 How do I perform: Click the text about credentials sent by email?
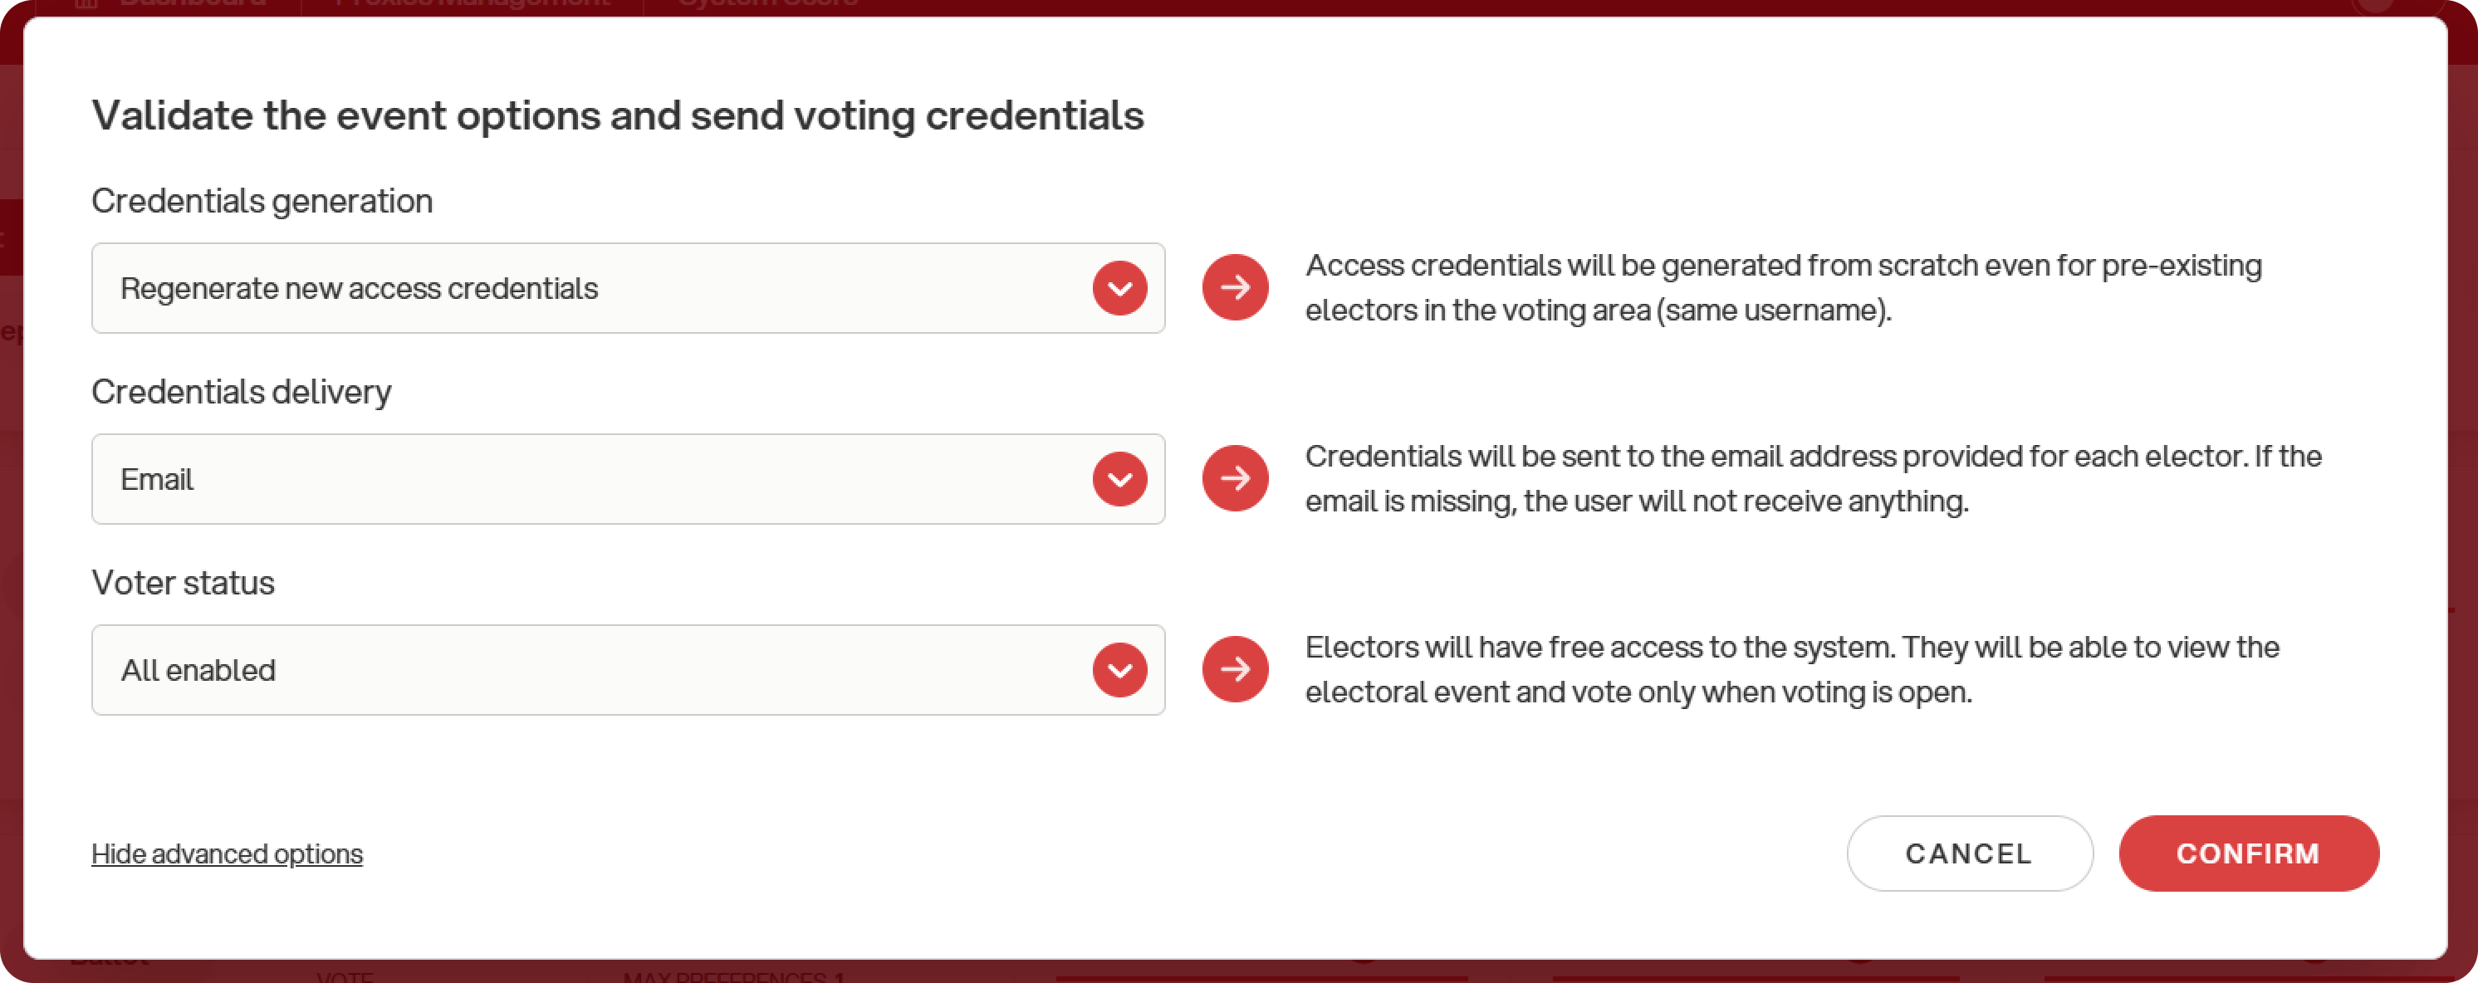(1812, 478)
